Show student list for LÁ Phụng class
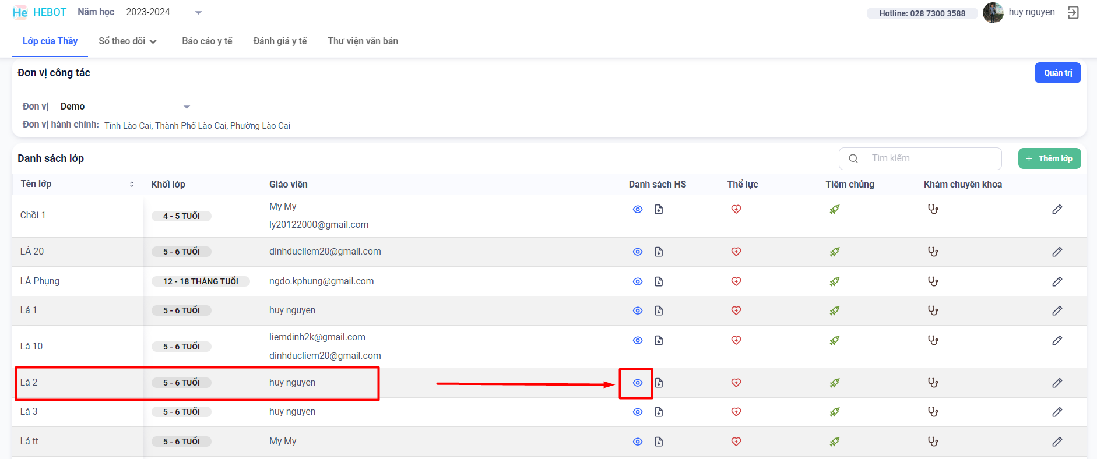 coord(638,281)
